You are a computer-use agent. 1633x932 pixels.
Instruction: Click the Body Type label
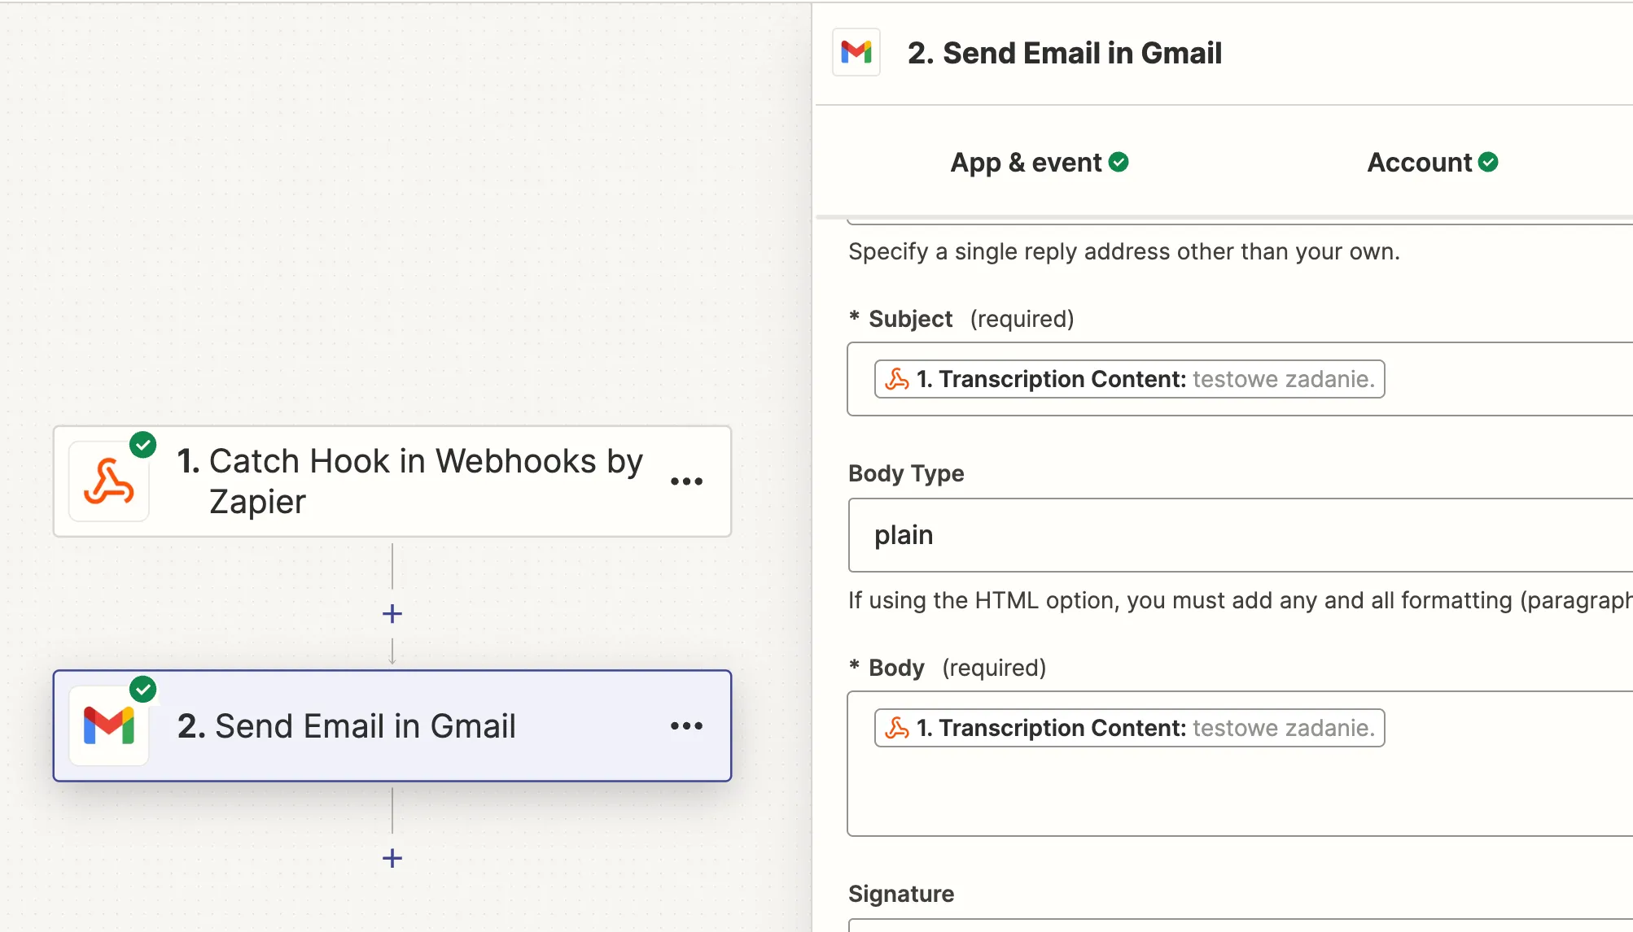click(906, 473)
